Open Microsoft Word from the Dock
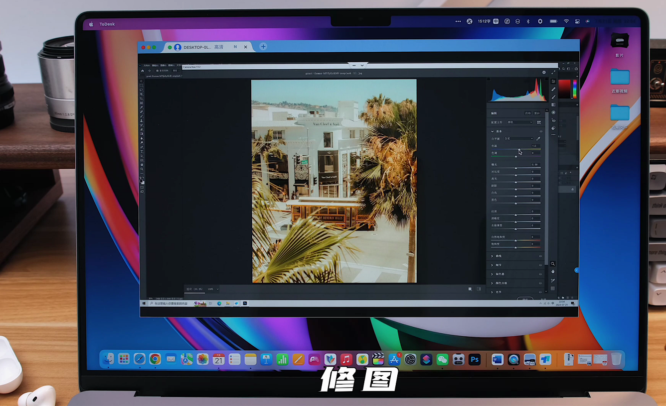 pos(498,359)
